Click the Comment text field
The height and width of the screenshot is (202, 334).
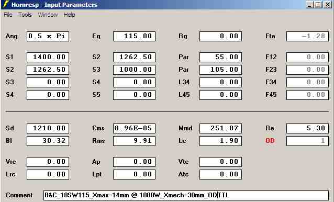pyautogui.click(x=186, y=195)
